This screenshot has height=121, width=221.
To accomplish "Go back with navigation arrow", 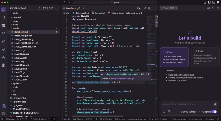I will (x=64, y=2).
